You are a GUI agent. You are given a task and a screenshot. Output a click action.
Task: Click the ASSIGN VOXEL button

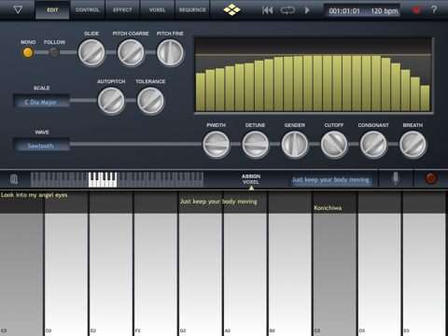coord(251,179)
